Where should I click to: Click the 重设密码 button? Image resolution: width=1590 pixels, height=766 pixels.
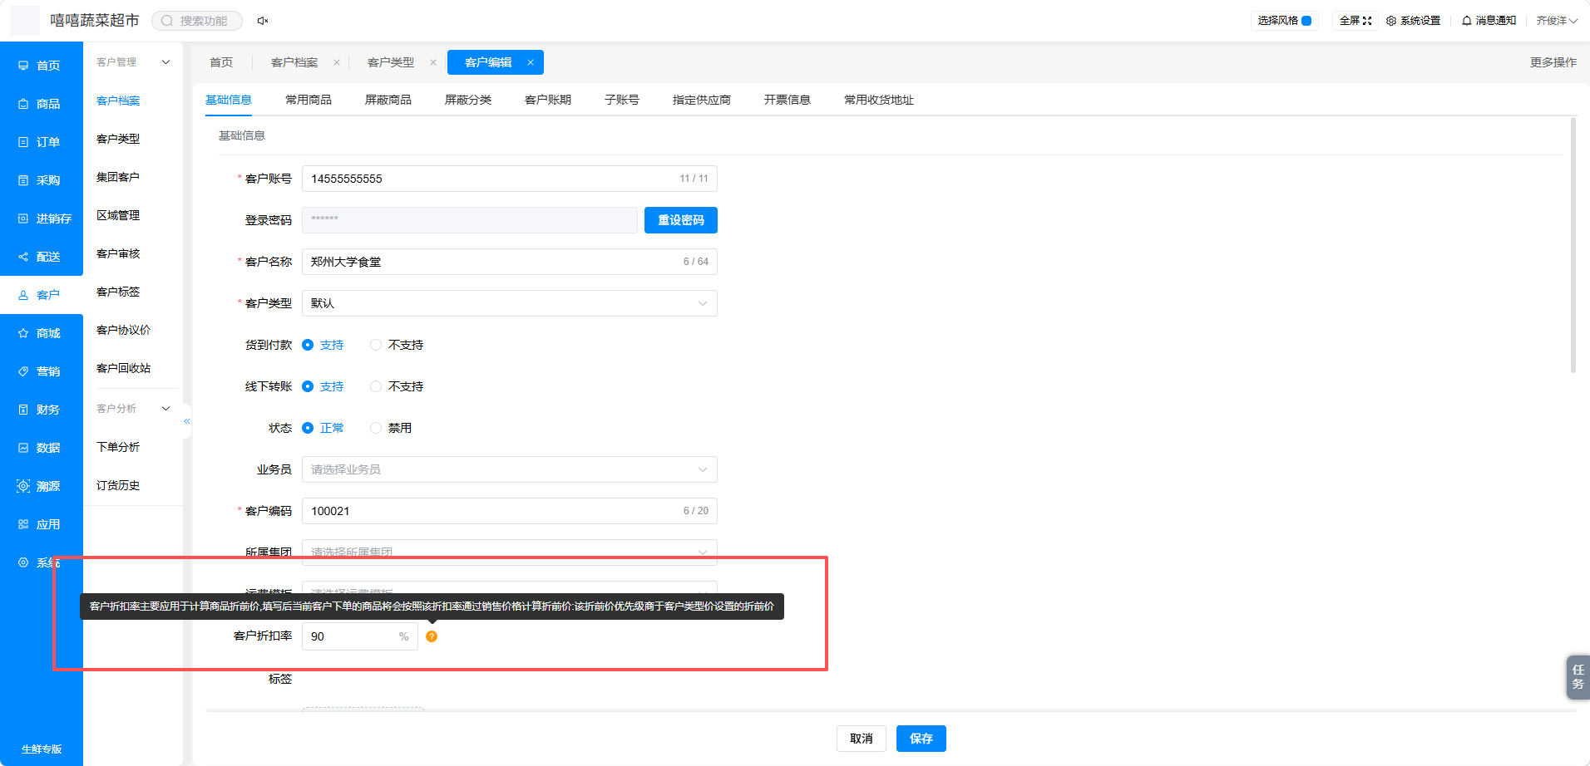click(681, 220)
